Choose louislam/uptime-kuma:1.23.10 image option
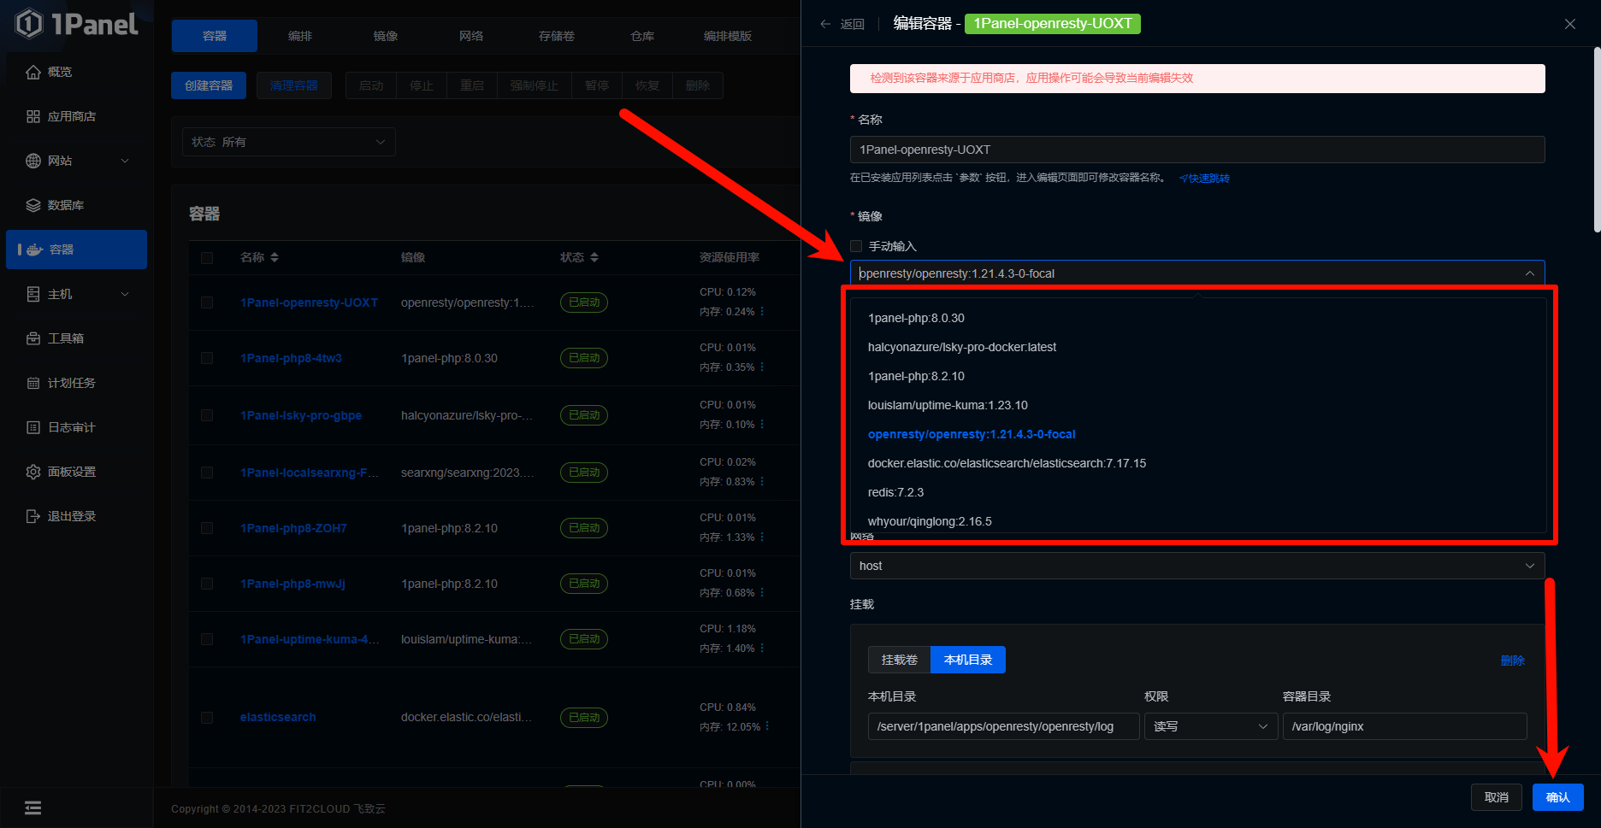 click(x=1197, y=405)
